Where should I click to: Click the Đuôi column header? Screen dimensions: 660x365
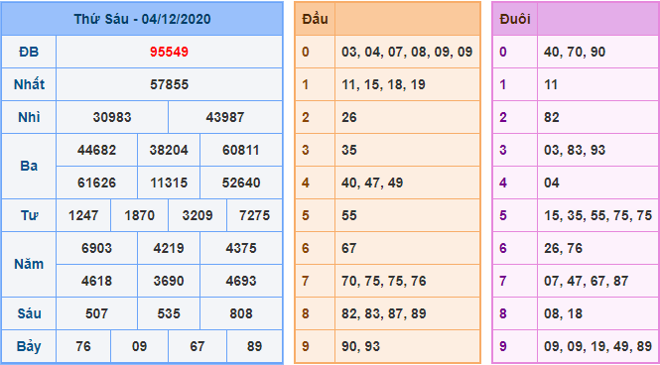point(515,19)
